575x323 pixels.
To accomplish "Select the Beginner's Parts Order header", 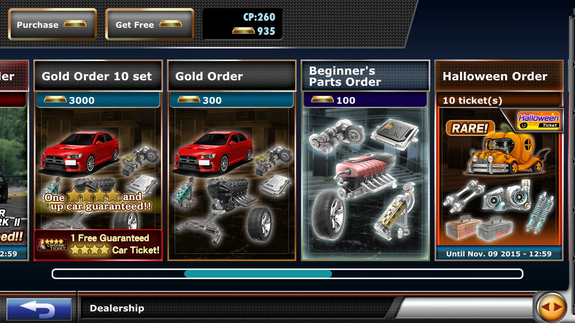I will [365, 76].
